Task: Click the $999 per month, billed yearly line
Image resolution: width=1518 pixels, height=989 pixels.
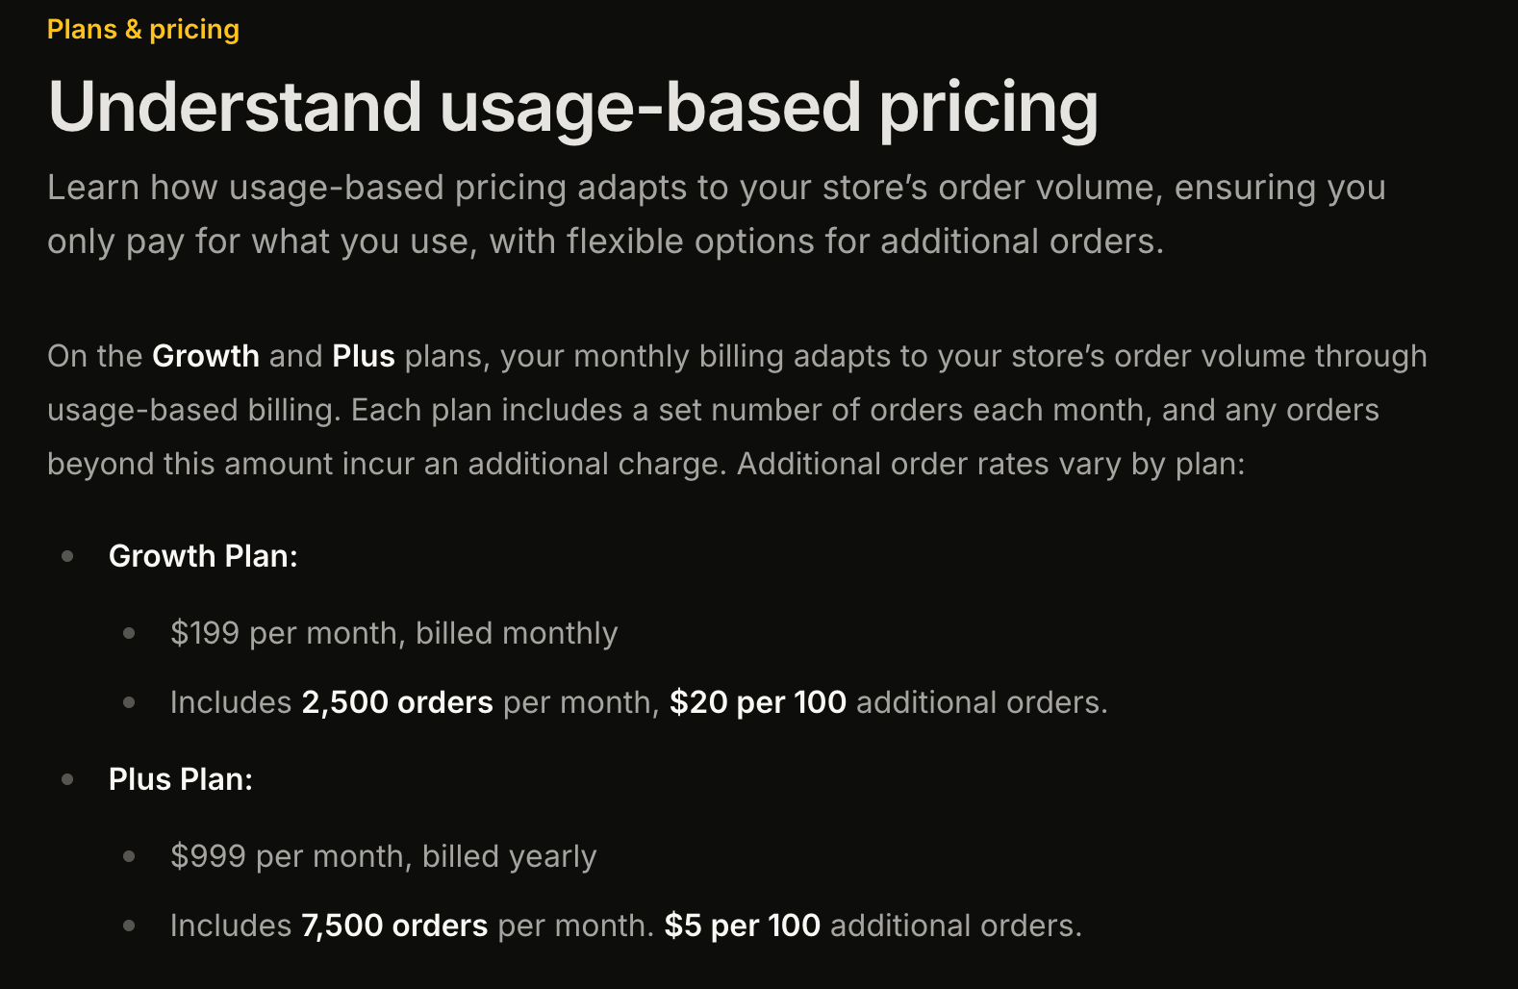Action: coord(383,856)
